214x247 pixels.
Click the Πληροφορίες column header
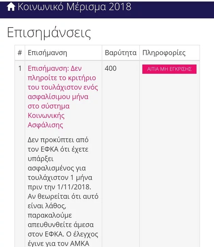(164, 53)
